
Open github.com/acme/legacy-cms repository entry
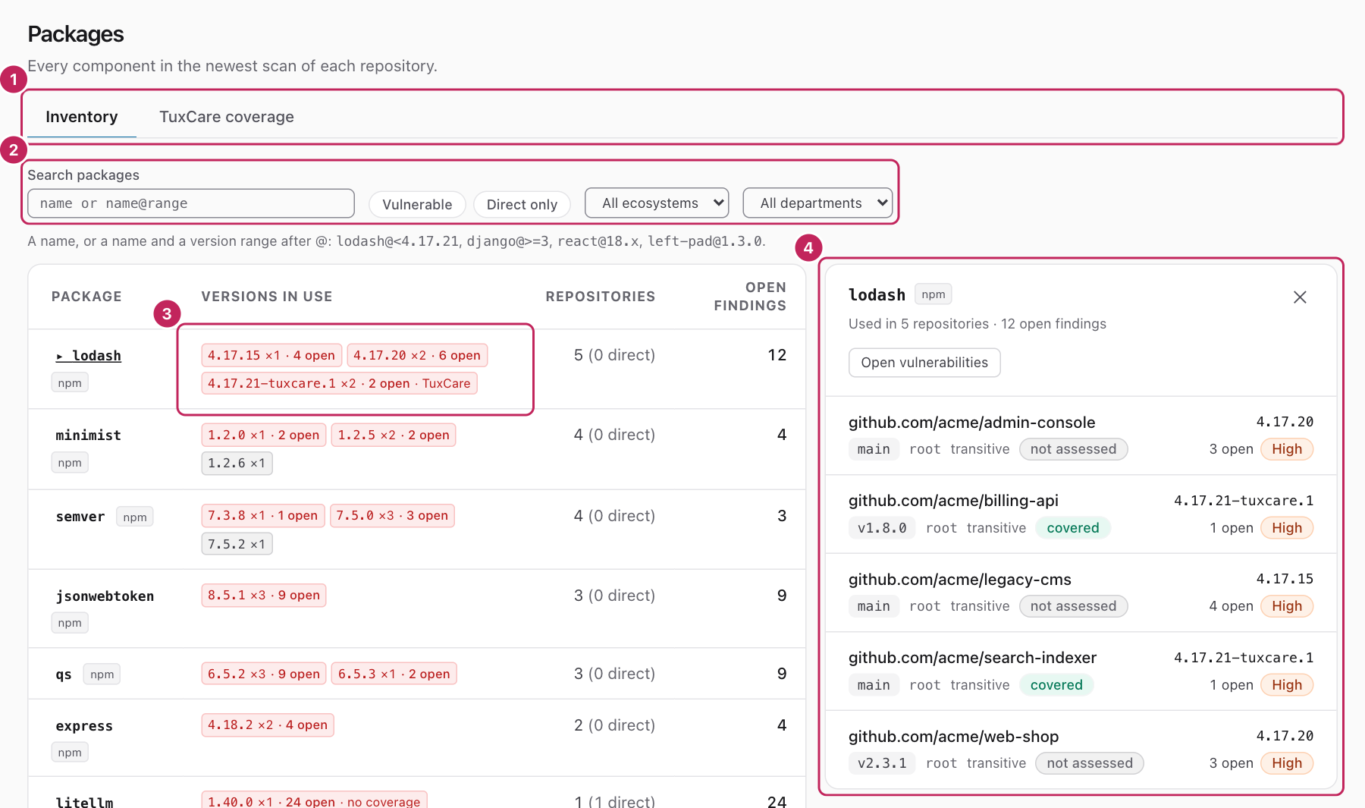[x=1081, y=593]
